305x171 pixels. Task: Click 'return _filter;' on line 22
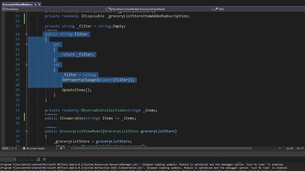[78, 55]
